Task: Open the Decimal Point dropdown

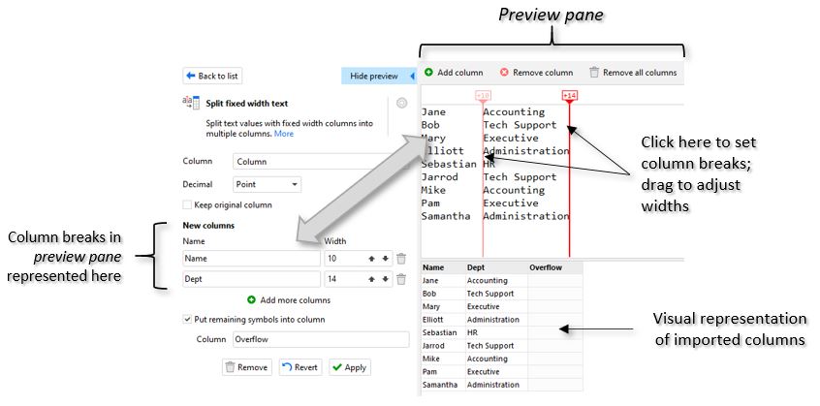Action: [x=268, y=184]
